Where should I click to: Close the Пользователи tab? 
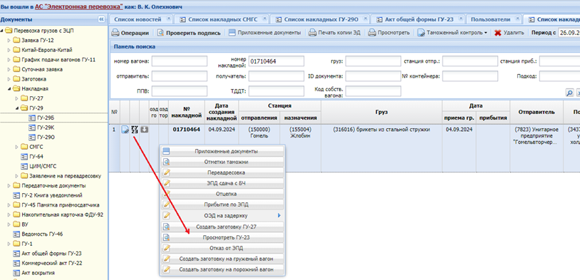518,18
